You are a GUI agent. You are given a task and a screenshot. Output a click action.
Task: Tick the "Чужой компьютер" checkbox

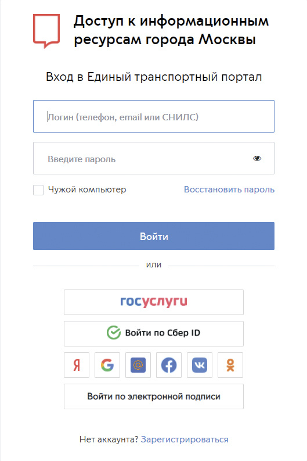(38, 190)
